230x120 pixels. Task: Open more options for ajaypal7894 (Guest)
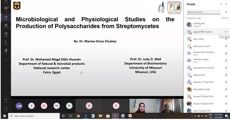(x=226, y=32)
